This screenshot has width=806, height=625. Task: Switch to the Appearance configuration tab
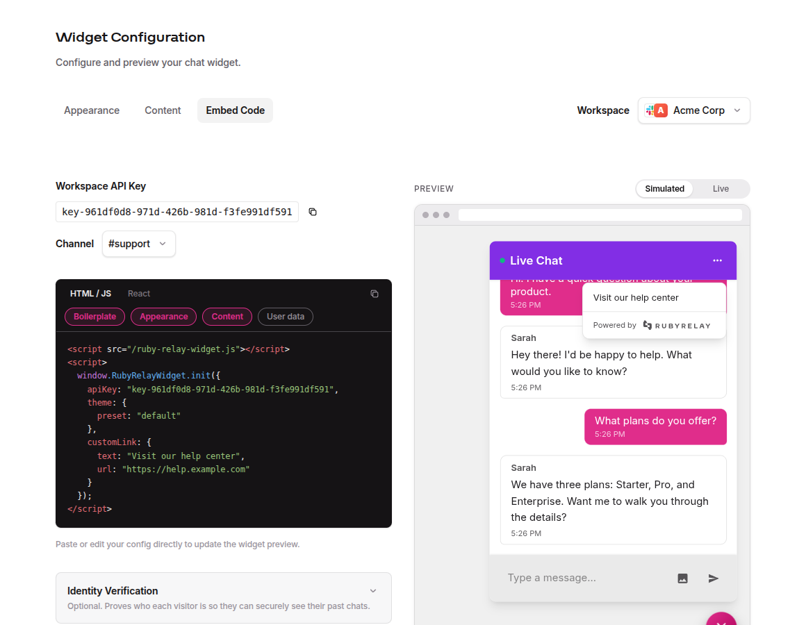tap(92, 110)
